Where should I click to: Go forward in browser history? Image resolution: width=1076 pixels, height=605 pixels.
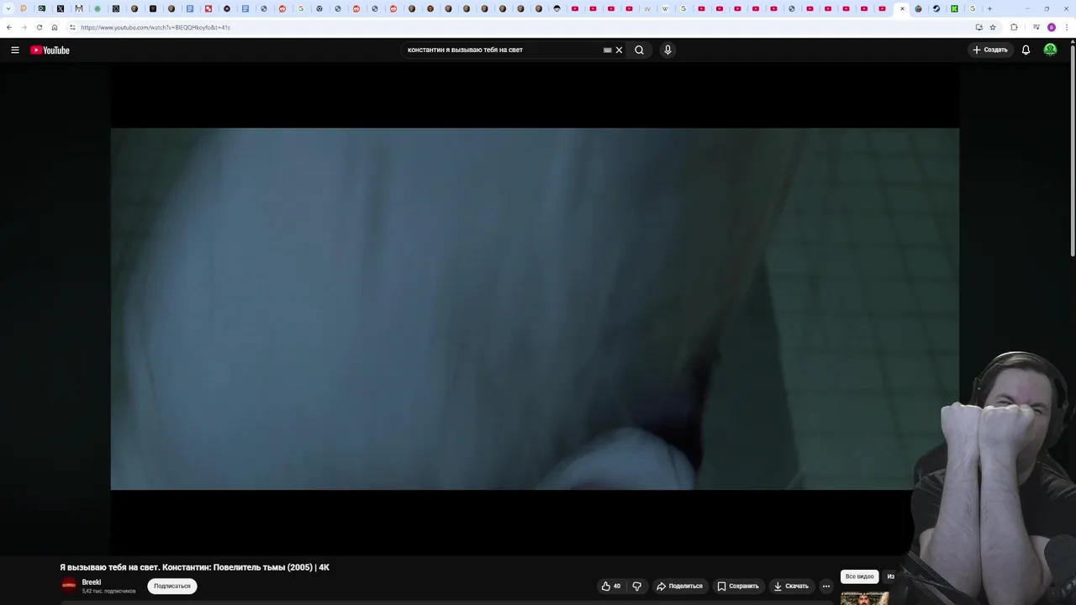tap(24, 28)
